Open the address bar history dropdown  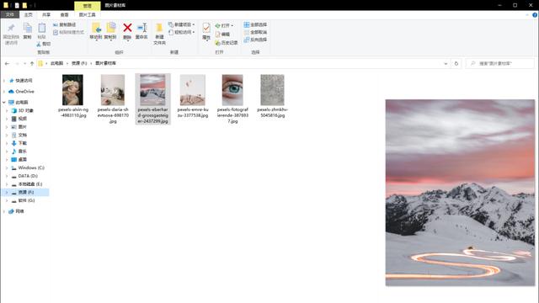[x=446, y=64]
